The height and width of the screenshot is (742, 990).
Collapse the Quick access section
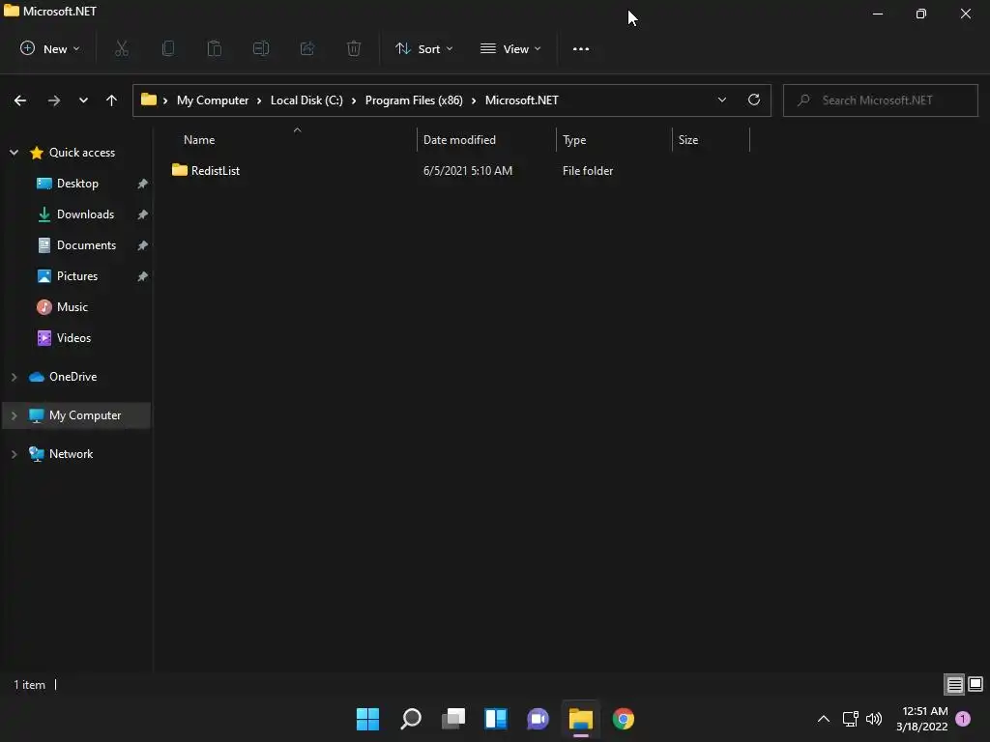click(x=14, y=153)
